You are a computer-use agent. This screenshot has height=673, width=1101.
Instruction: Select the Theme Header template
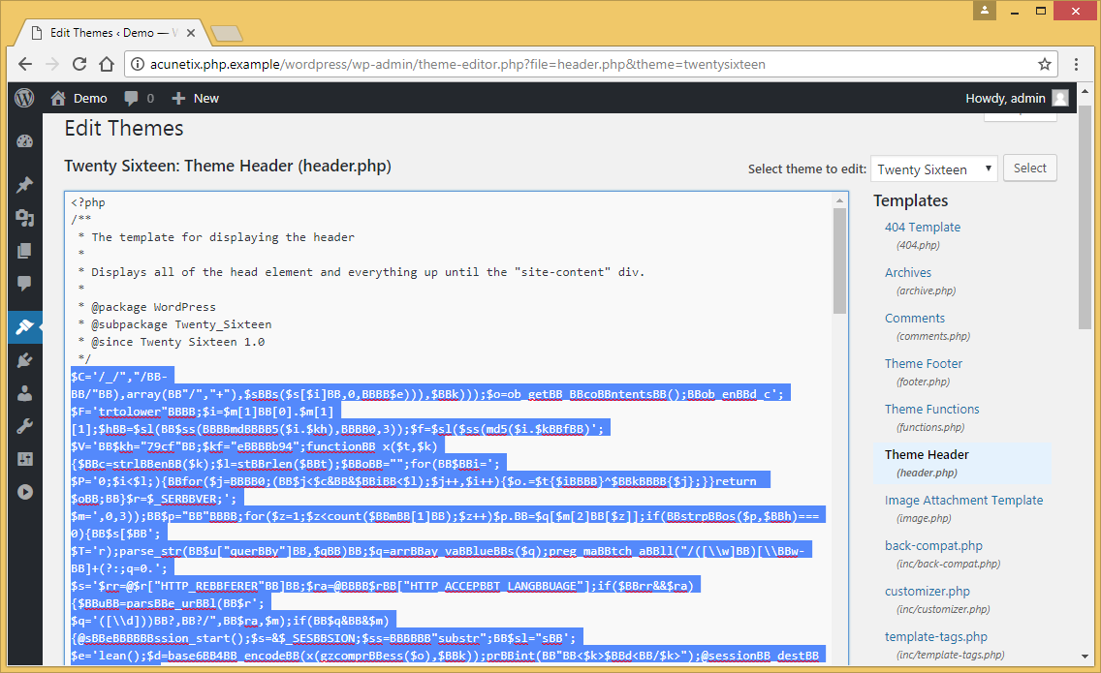(927, 455)
